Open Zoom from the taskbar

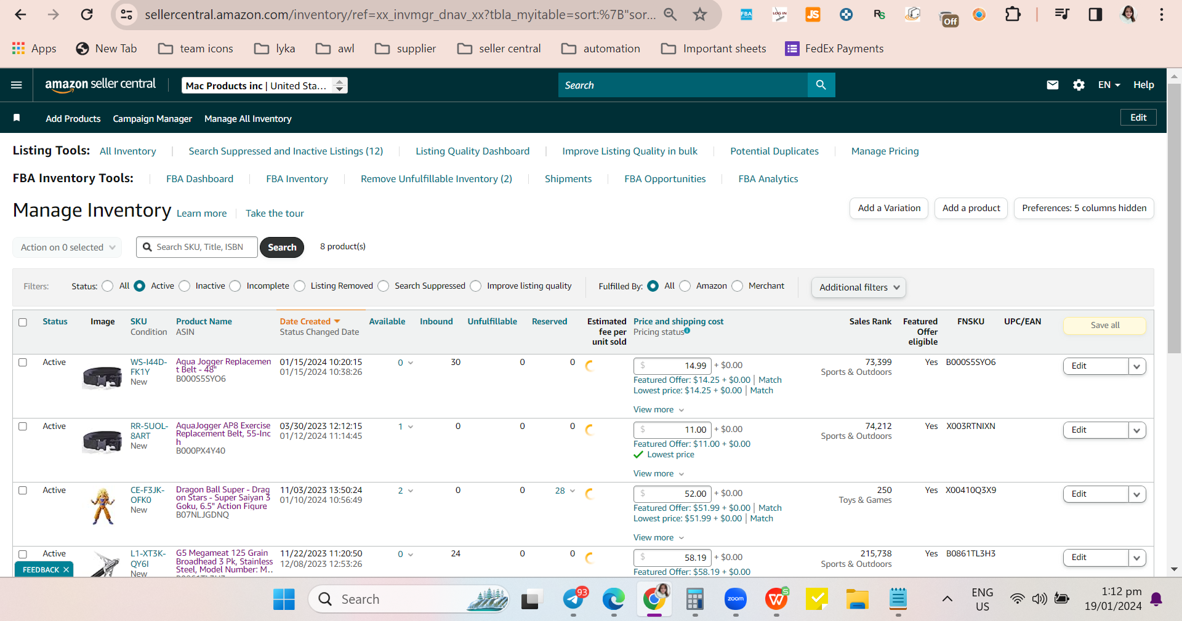(736, 599)
